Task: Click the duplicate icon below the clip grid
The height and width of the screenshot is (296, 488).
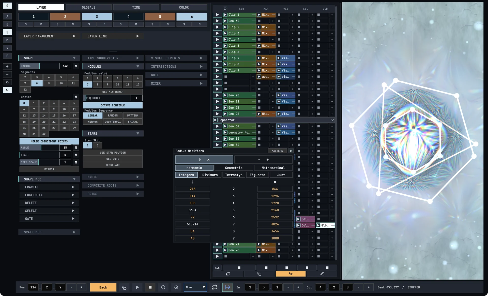Action: (x=259, y=274)
